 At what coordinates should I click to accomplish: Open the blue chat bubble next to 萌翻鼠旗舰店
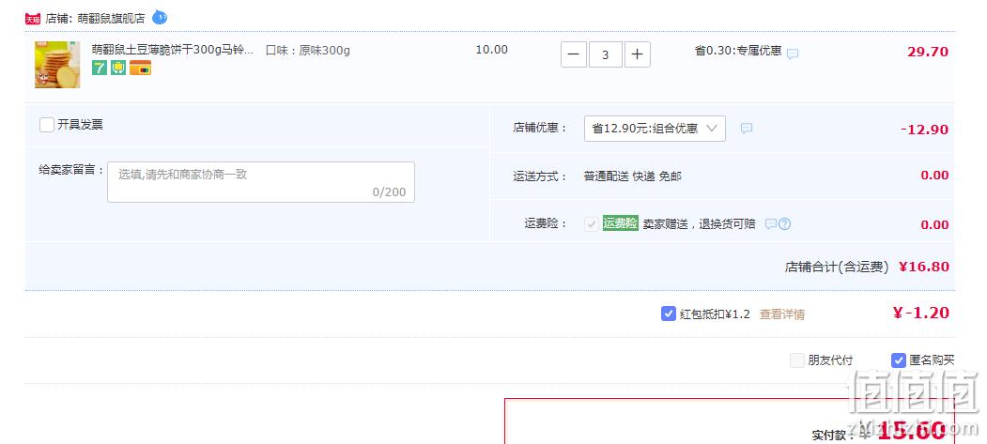point(160,17)
